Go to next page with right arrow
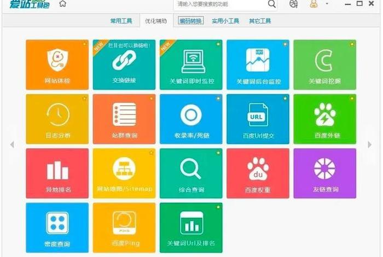This screenshot has height=257, width=383. point(369,144)
